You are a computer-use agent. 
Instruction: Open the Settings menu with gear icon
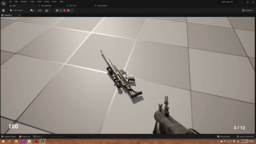(x=248, y=10)
